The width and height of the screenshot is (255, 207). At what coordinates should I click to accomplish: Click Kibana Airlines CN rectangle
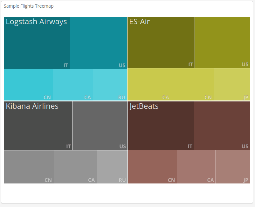[29, 167]
